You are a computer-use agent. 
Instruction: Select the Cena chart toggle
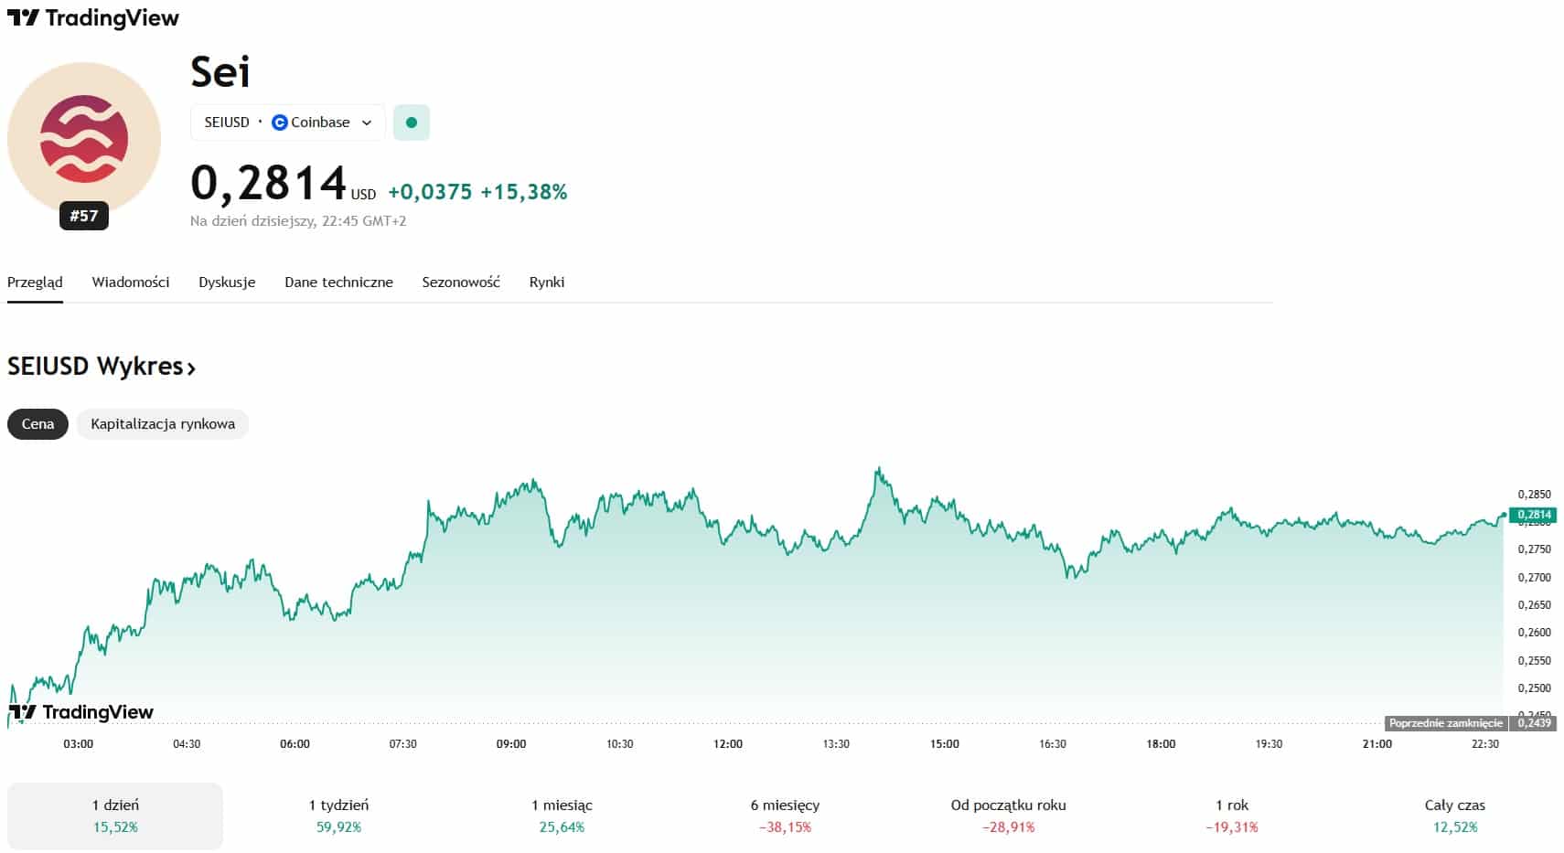click(x=37, y=424)
